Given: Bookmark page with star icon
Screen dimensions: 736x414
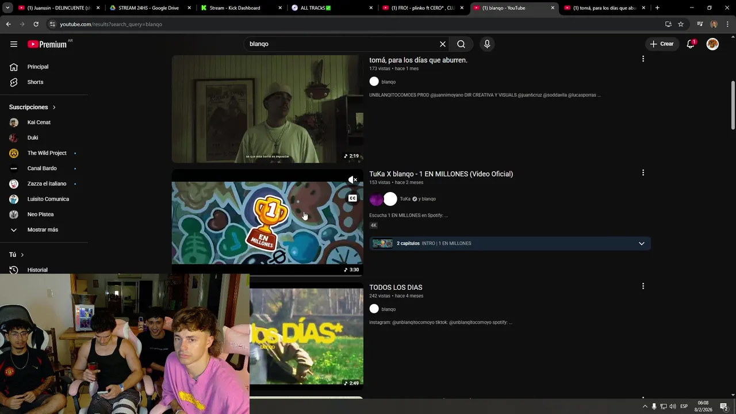Looking at the screenshot, I should (x=681, y=24).
